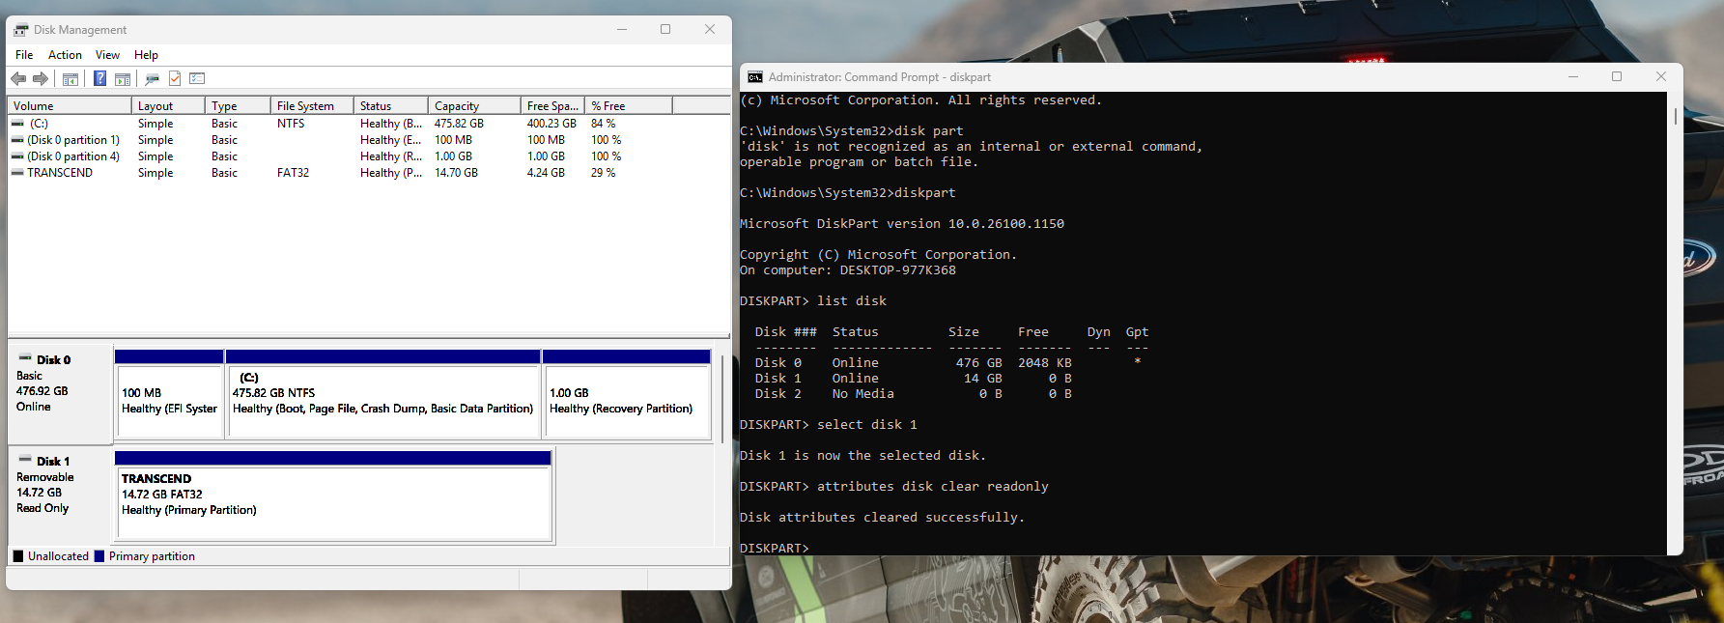Click the checklist toolbar icon in Disk Management
Screen dimensions: 1724x623
[x=197, y=78]
